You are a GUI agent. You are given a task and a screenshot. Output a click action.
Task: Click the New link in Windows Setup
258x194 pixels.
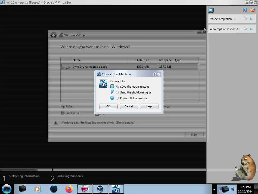[167, 107]
